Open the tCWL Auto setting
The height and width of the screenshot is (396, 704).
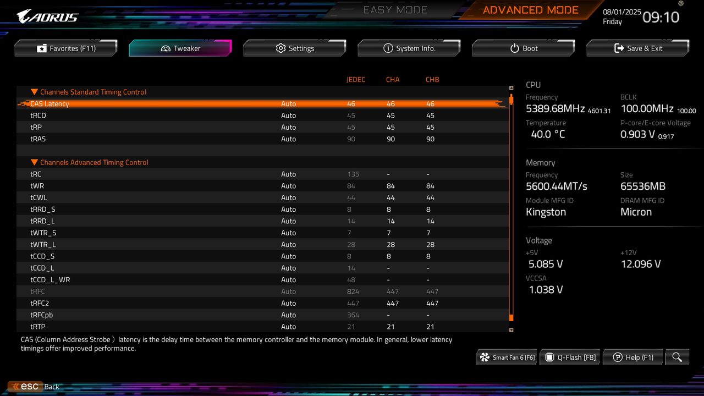[x=288, y=197]
